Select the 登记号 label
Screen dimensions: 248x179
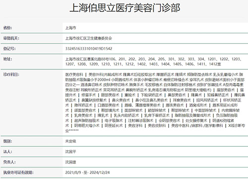[x=9, y=49]
